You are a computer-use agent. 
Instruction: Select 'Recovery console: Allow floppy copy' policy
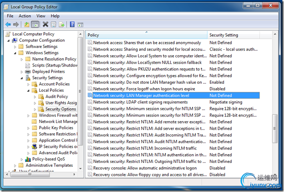pos(150,175)
